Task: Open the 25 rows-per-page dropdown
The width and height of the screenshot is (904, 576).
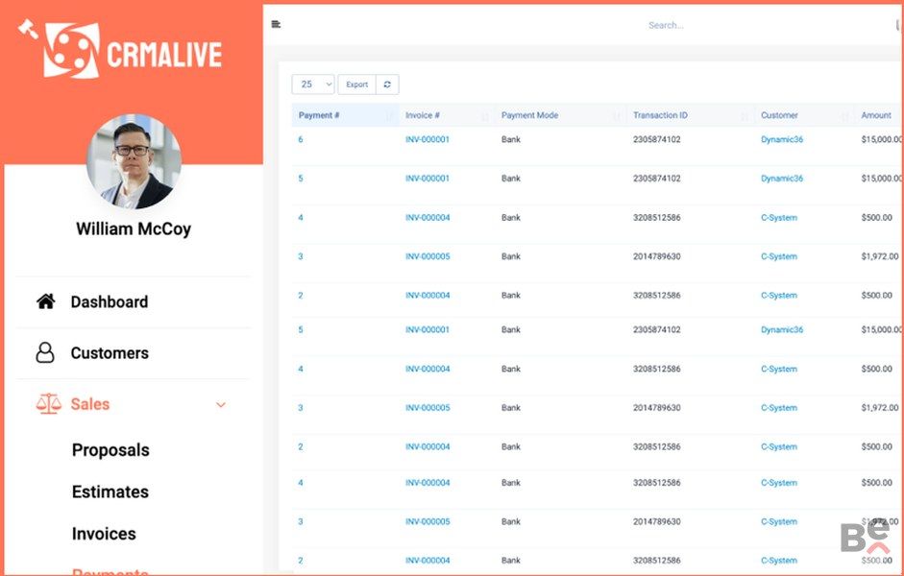Action: point(312,84)
